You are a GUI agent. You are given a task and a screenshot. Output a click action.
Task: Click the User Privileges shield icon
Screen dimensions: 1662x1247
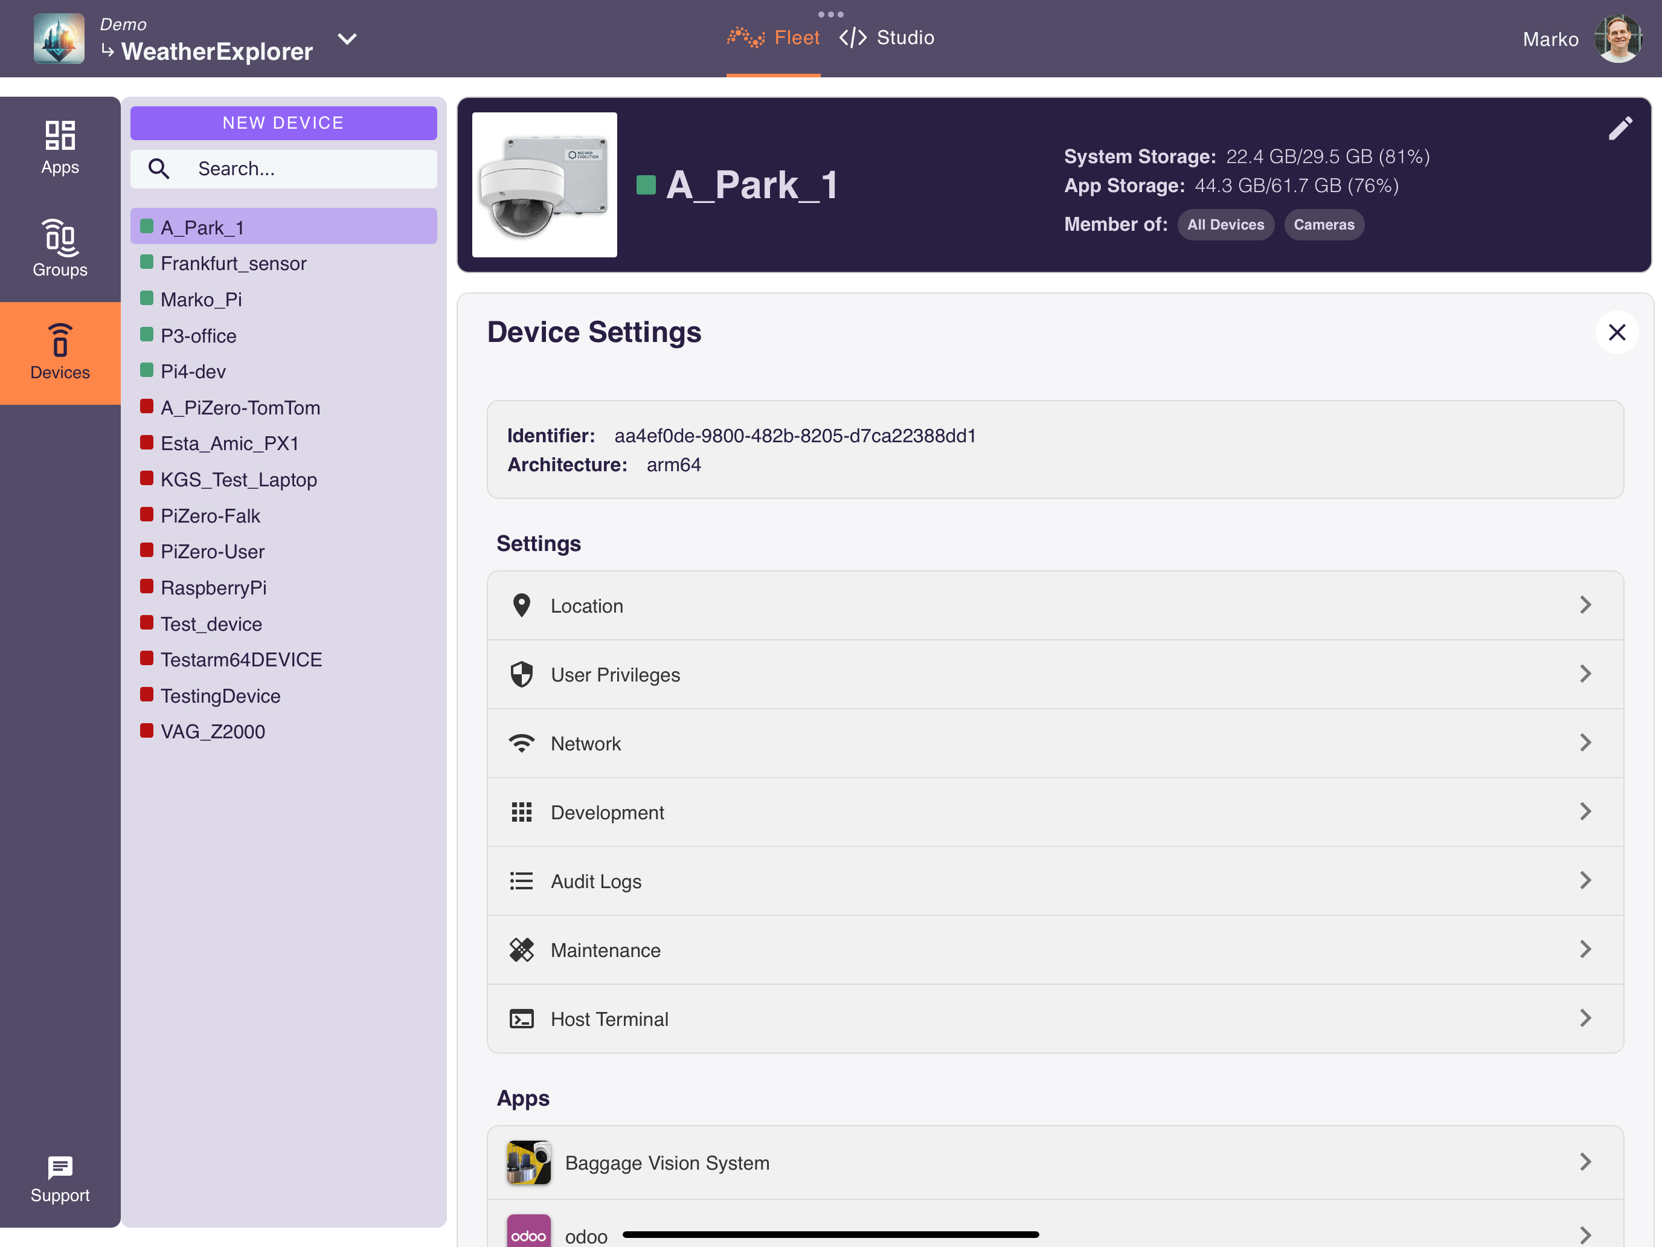(x=521, y=674)
